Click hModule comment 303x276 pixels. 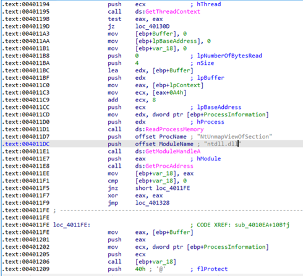[x=209, y=158]
